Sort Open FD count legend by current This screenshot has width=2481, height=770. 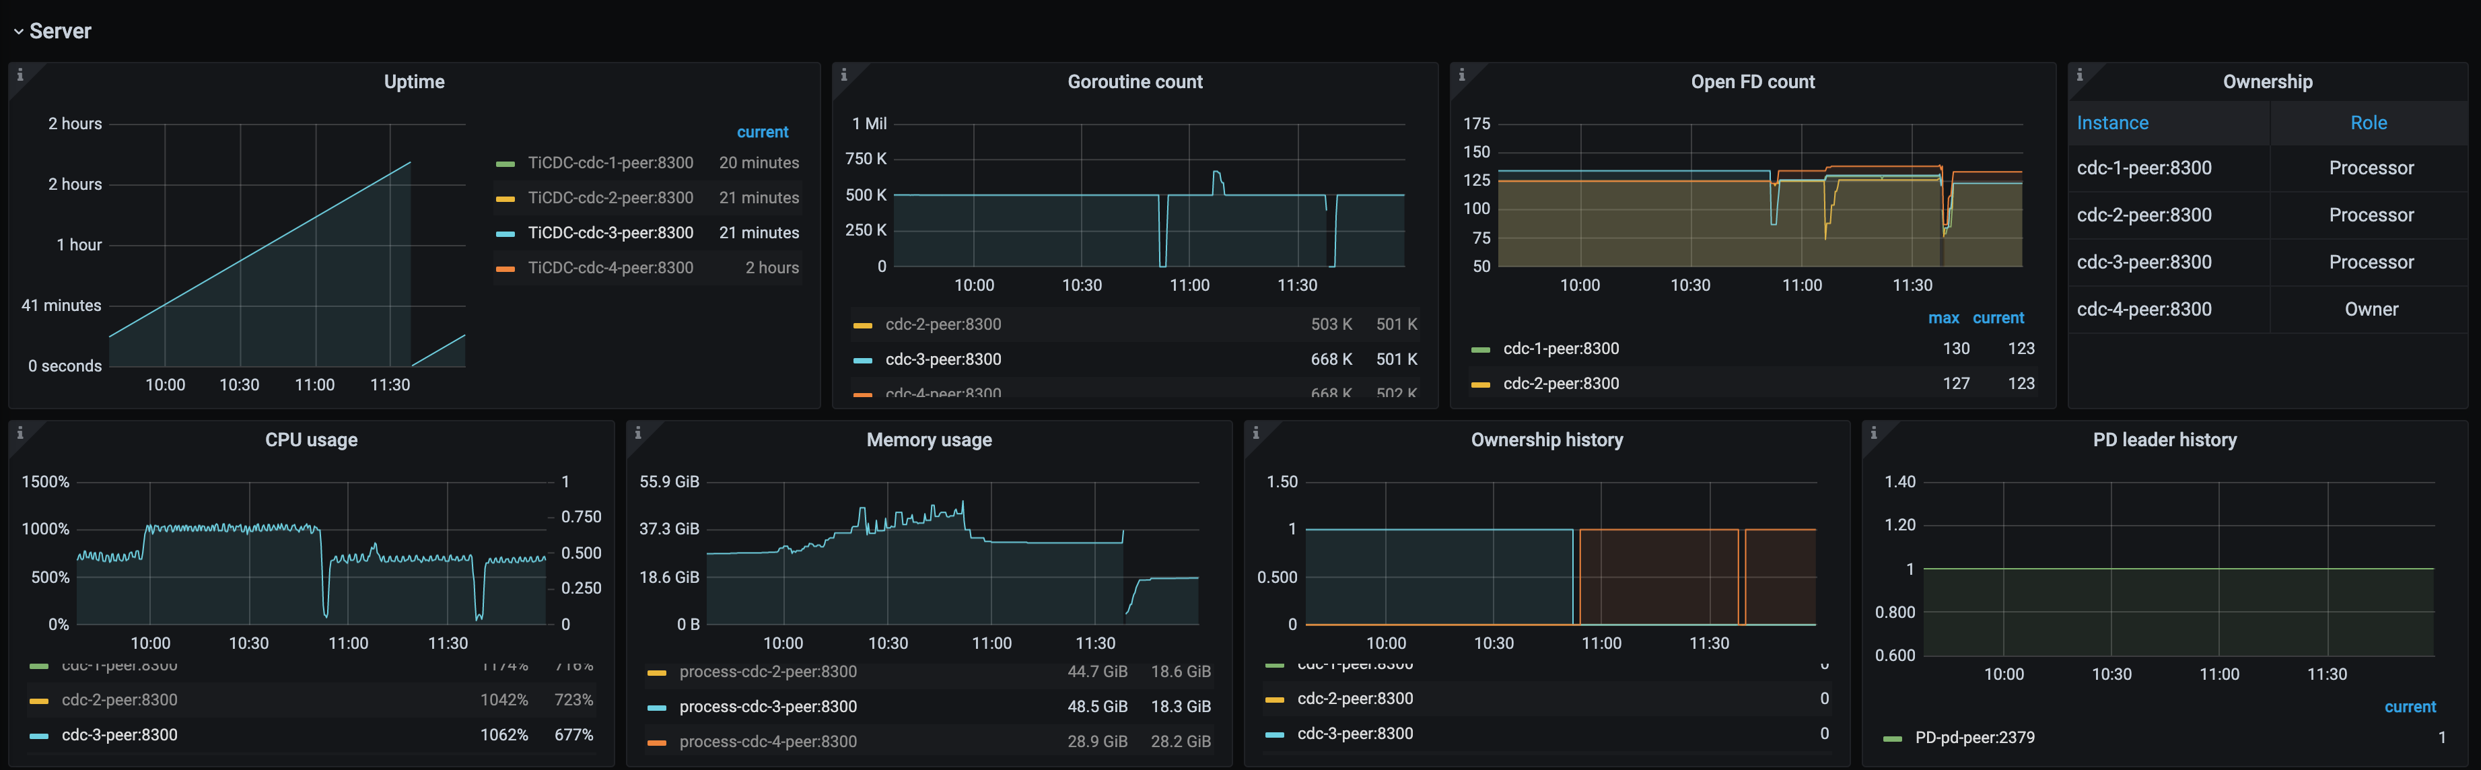1998,317
